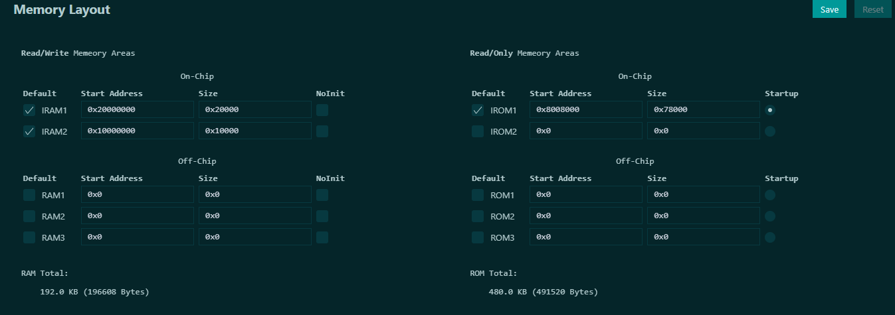The image size is (895, 315).
Task: Click 'Read/Write Memeory Areas' label
Action: tap(78, 53)
